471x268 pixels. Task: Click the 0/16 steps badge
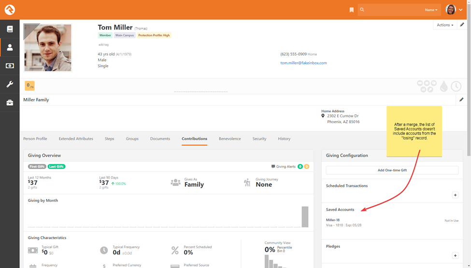pyautogui.click(x=30, y=86)
